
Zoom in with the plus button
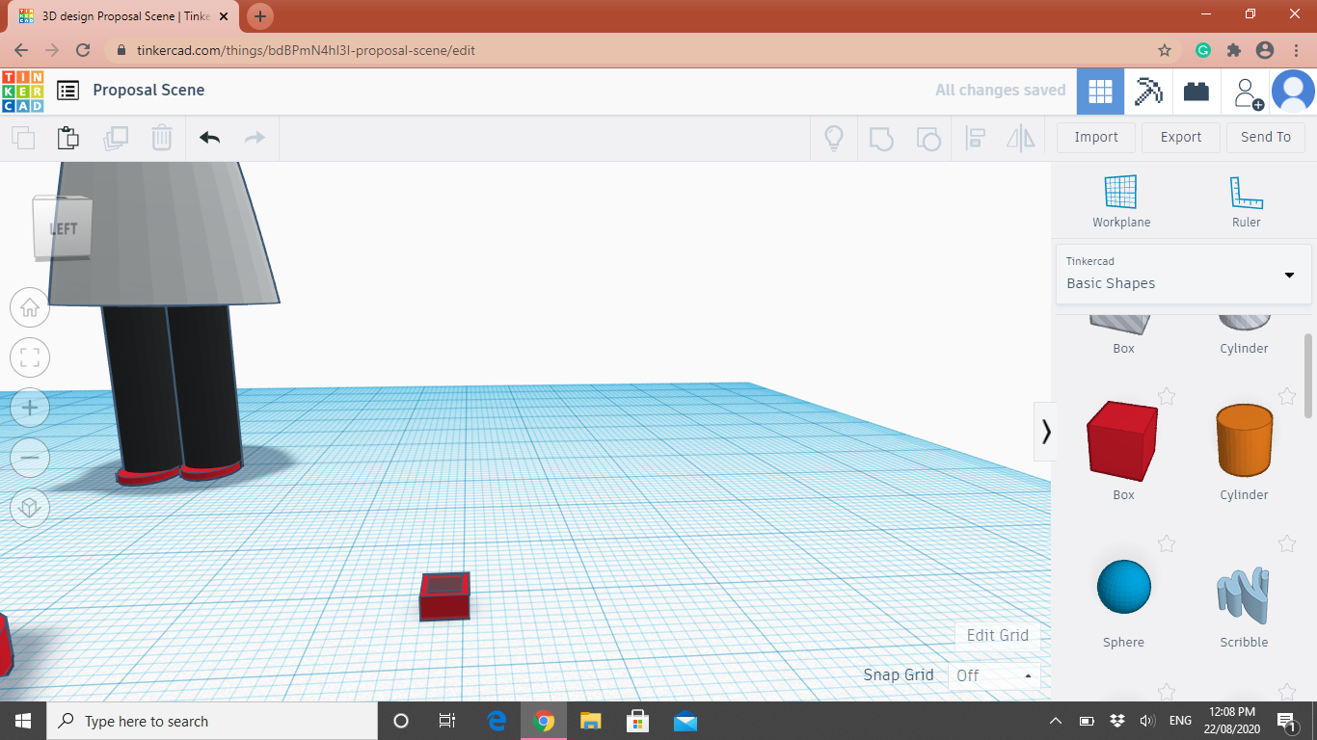click(x=30, y=408)
